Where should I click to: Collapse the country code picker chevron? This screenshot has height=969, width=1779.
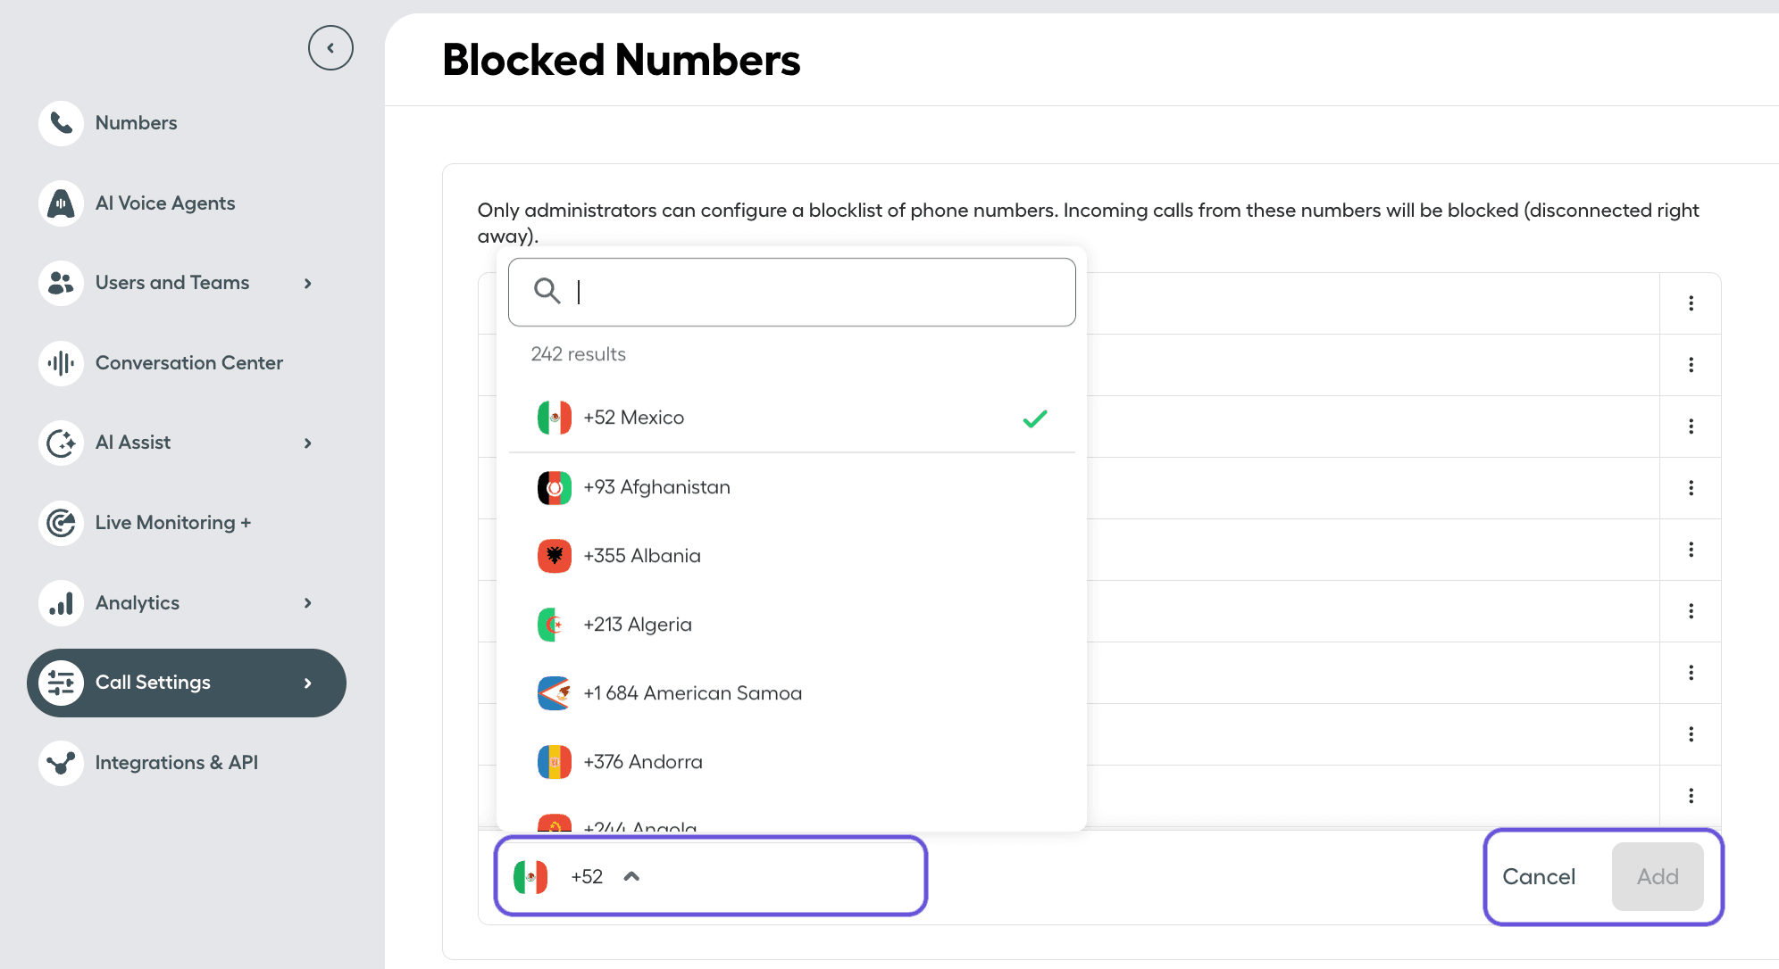click(632, 876)
